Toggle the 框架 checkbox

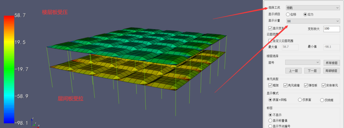coord(270,85)
